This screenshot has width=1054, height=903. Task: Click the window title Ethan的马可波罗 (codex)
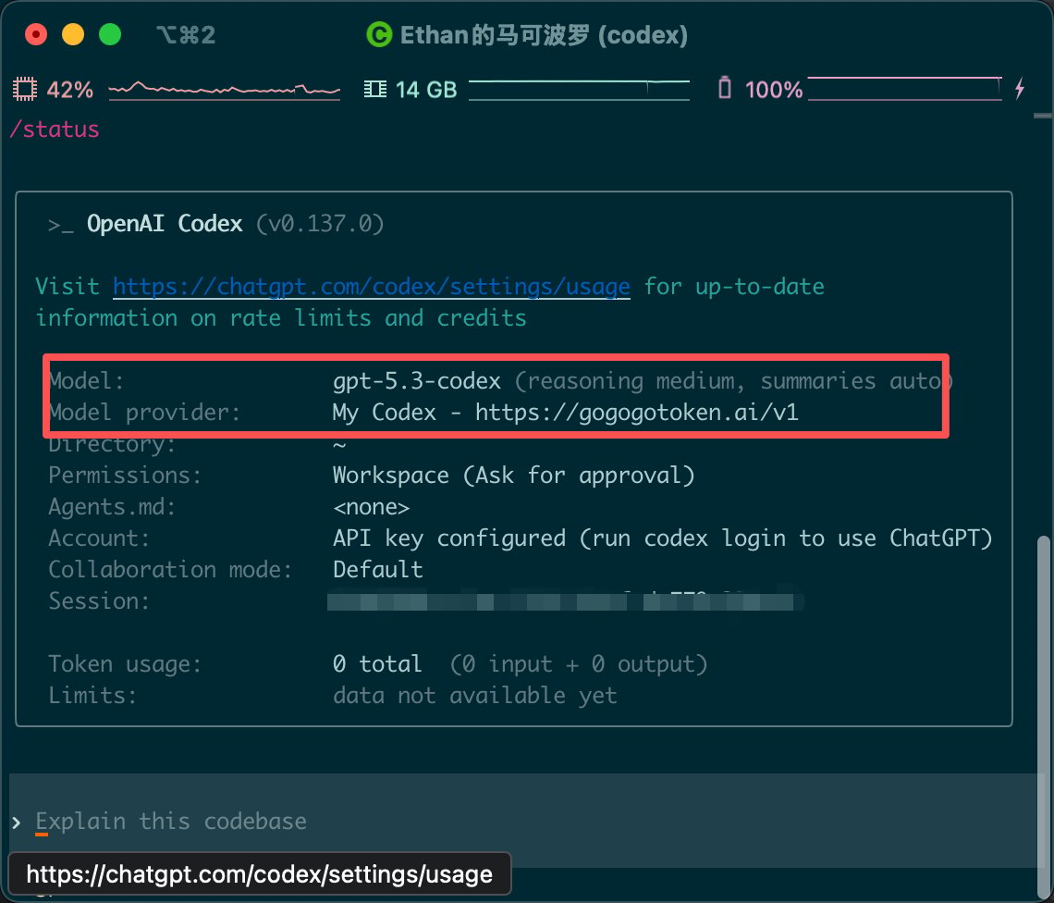[x=544, y=35]
